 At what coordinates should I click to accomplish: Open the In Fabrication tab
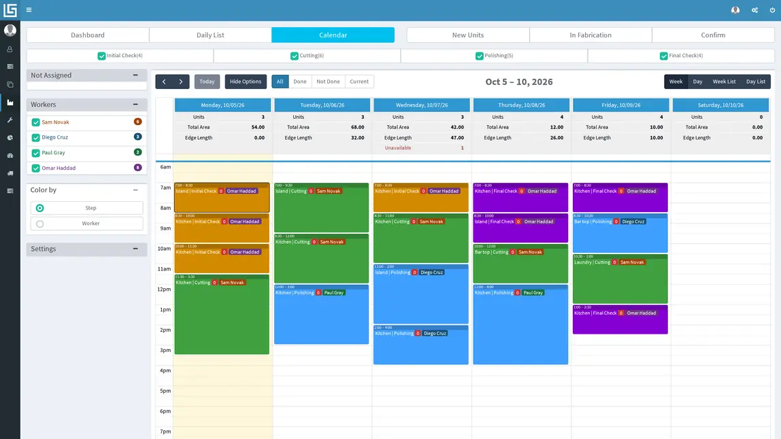tap(591, 35)
